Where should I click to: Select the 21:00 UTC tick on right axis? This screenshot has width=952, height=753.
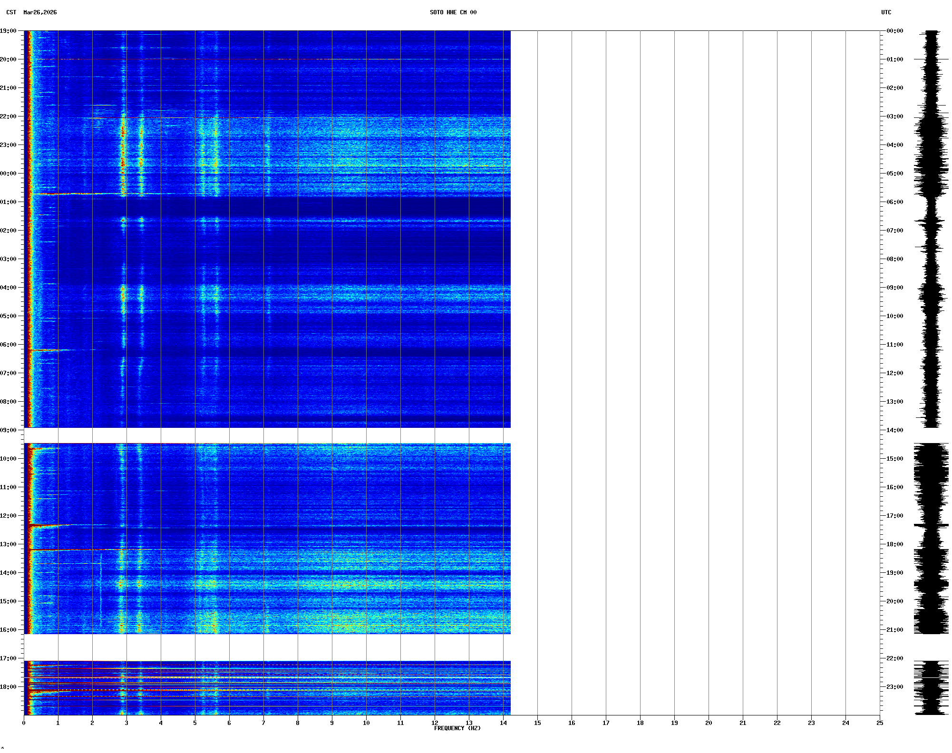click(x=894, y=630)
